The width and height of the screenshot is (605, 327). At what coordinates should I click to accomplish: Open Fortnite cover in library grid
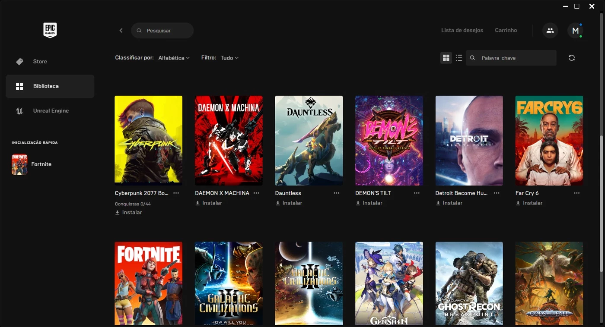[148, 283]
